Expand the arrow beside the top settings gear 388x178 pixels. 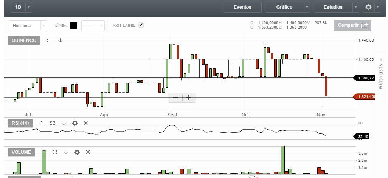click(378, 7)
